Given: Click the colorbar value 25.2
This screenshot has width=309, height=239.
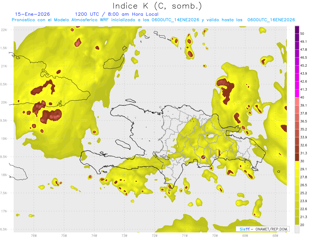Looking at the screenshot, I should (x=304, y=193).
